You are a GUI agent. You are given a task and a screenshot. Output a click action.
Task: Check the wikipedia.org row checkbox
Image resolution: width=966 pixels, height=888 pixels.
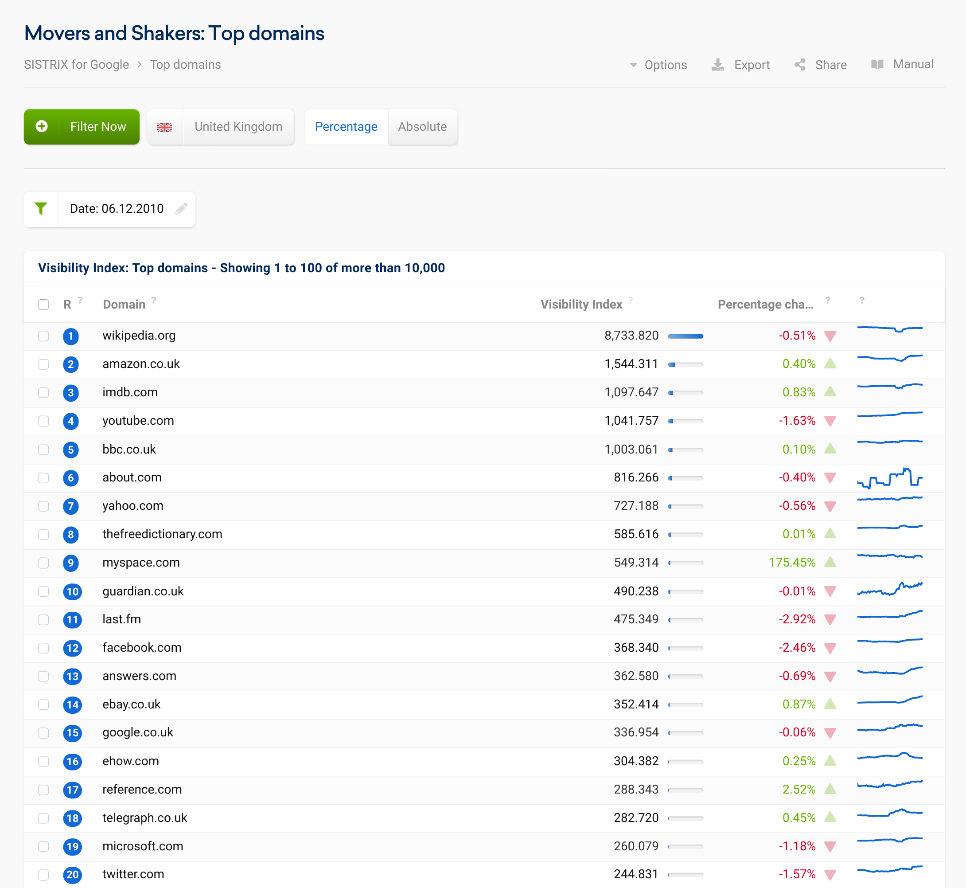point(44,336)
